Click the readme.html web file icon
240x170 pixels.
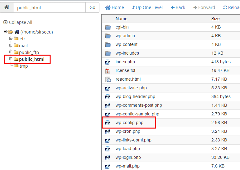(108, 79)
